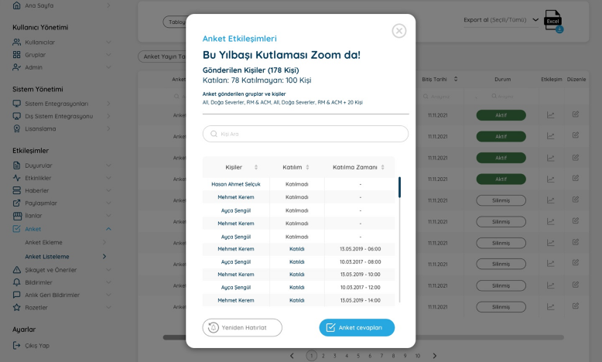Click the next page arrow

[435, 356]
